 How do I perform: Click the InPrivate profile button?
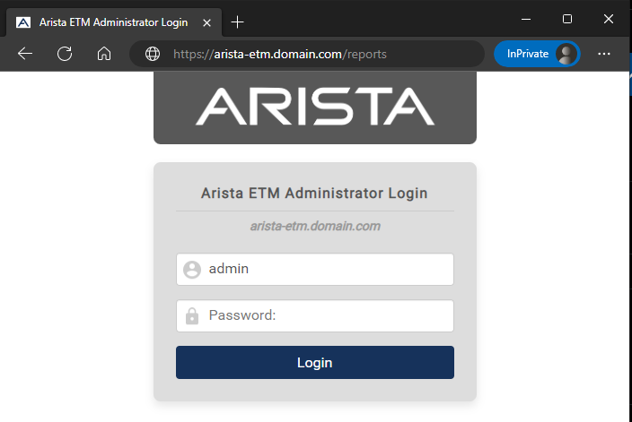(537, 54)
